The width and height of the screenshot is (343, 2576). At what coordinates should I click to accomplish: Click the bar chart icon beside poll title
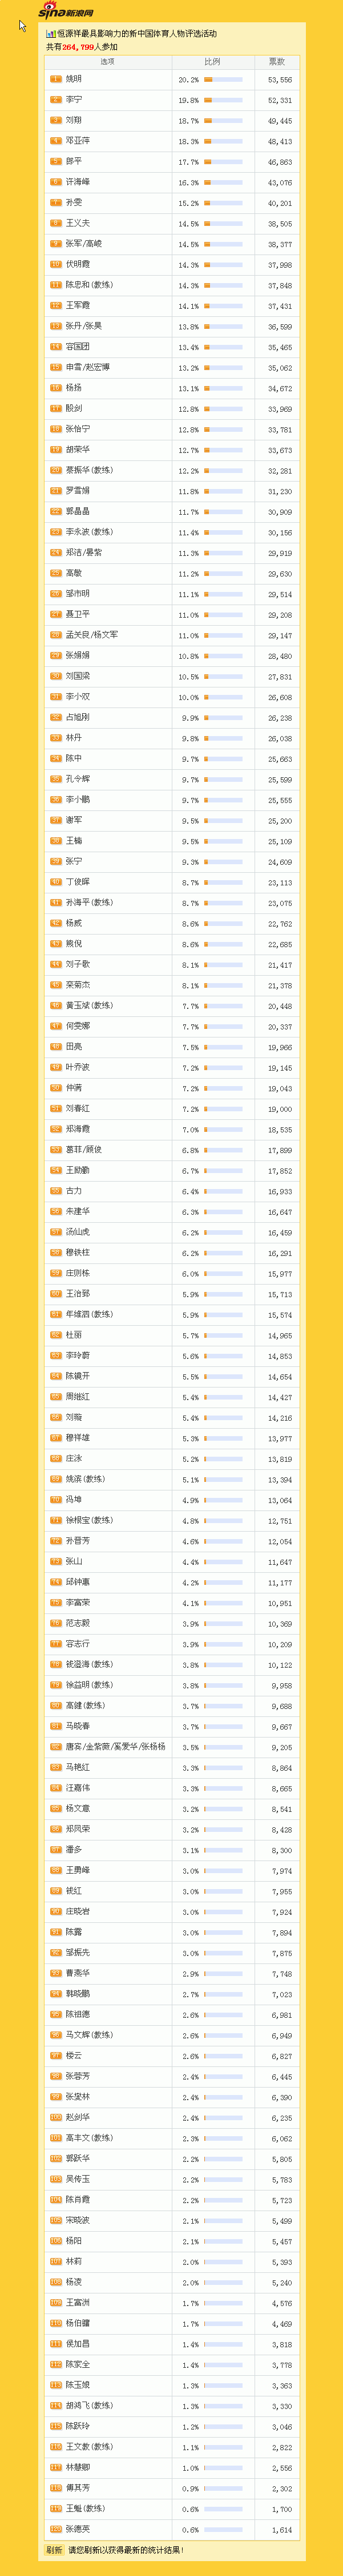pos(51,33)
